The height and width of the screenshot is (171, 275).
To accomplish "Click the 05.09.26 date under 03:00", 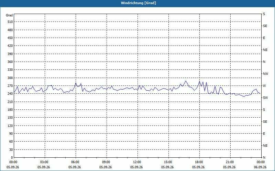I will click(44, 167).
